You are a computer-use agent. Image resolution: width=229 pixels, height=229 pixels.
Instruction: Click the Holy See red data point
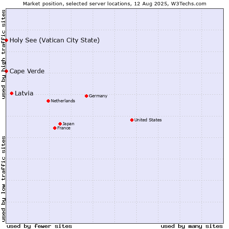point(6,40)
